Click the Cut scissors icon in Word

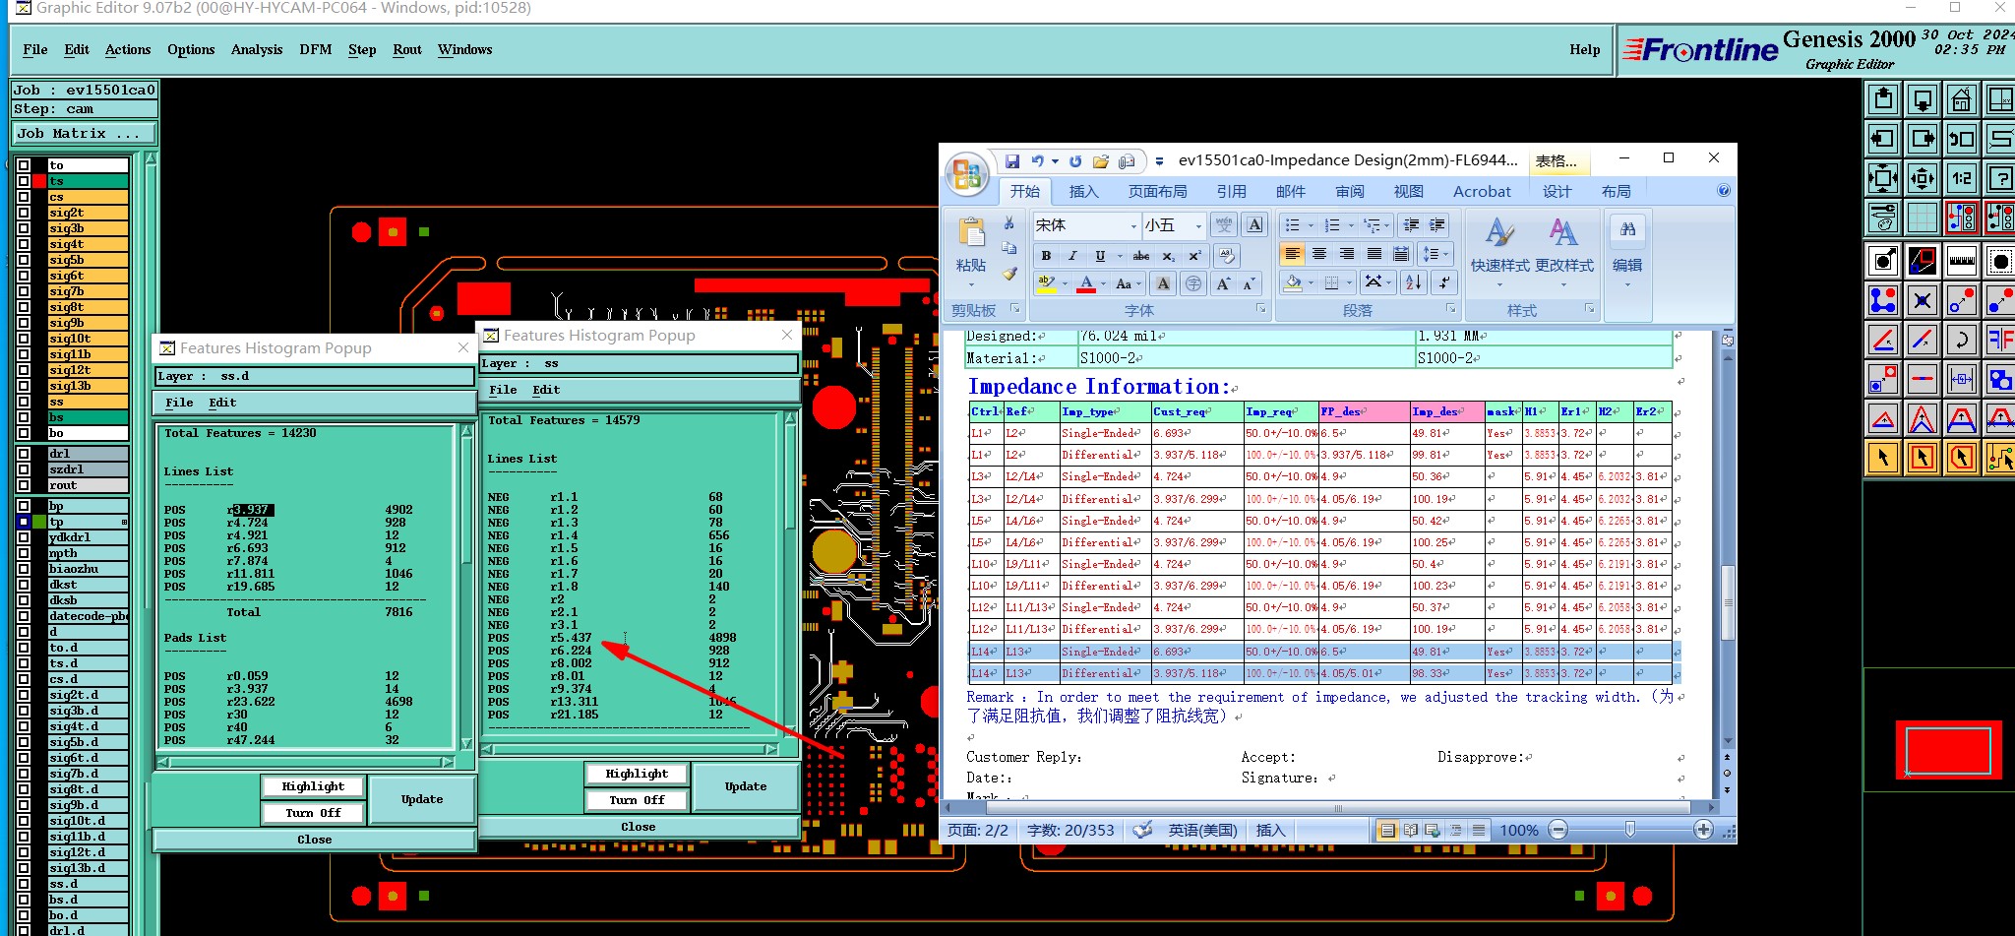coord(1008,223)
